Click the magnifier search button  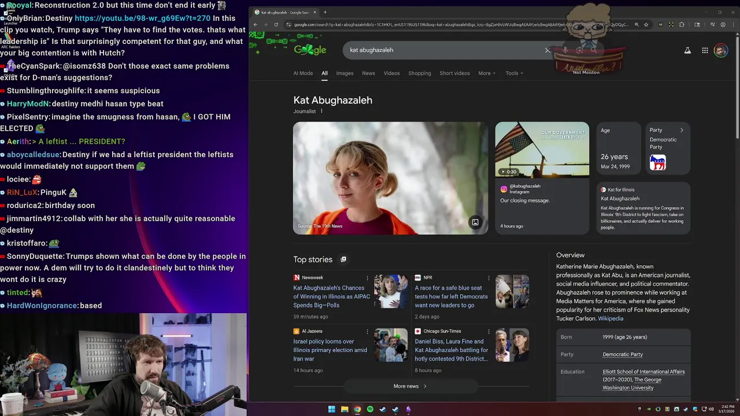593,50
